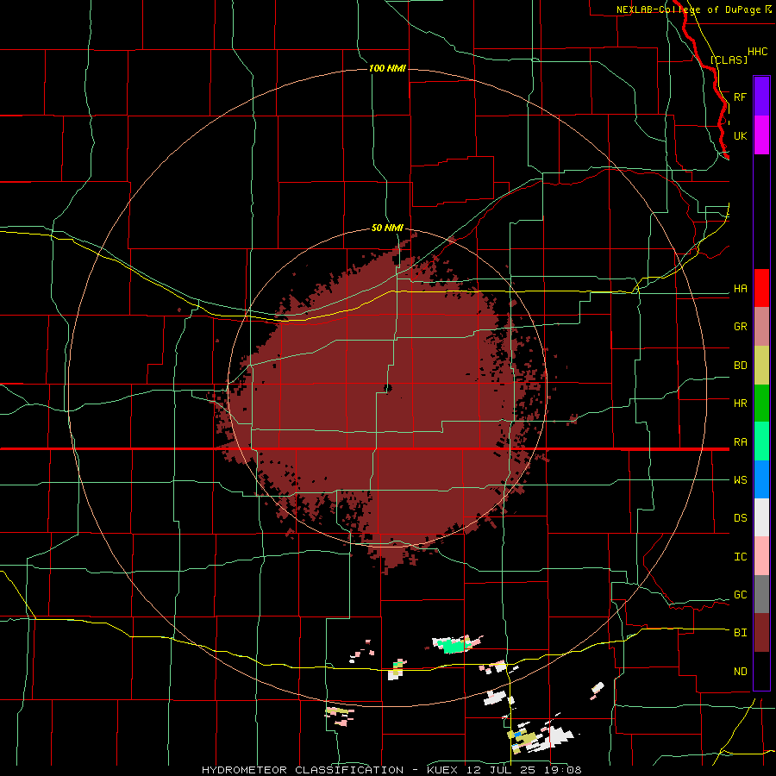The image size is (776, 776).
Task: Select the GR legend color block
Action: [x=761, y=326]
